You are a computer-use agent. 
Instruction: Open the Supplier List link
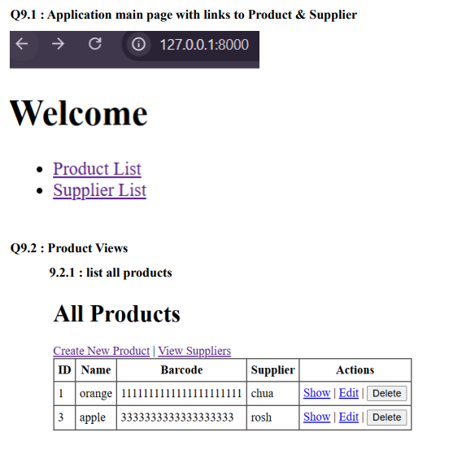point(100,190)
